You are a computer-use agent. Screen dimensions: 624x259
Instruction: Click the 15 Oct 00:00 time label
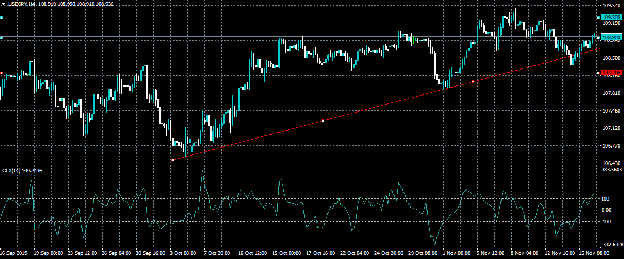tap(288, 253)
